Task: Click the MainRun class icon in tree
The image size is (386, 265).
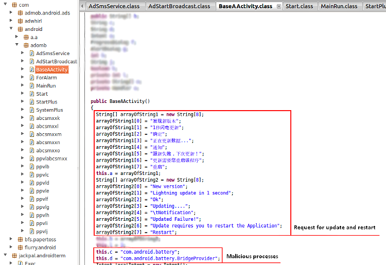Action: point(32,86)
